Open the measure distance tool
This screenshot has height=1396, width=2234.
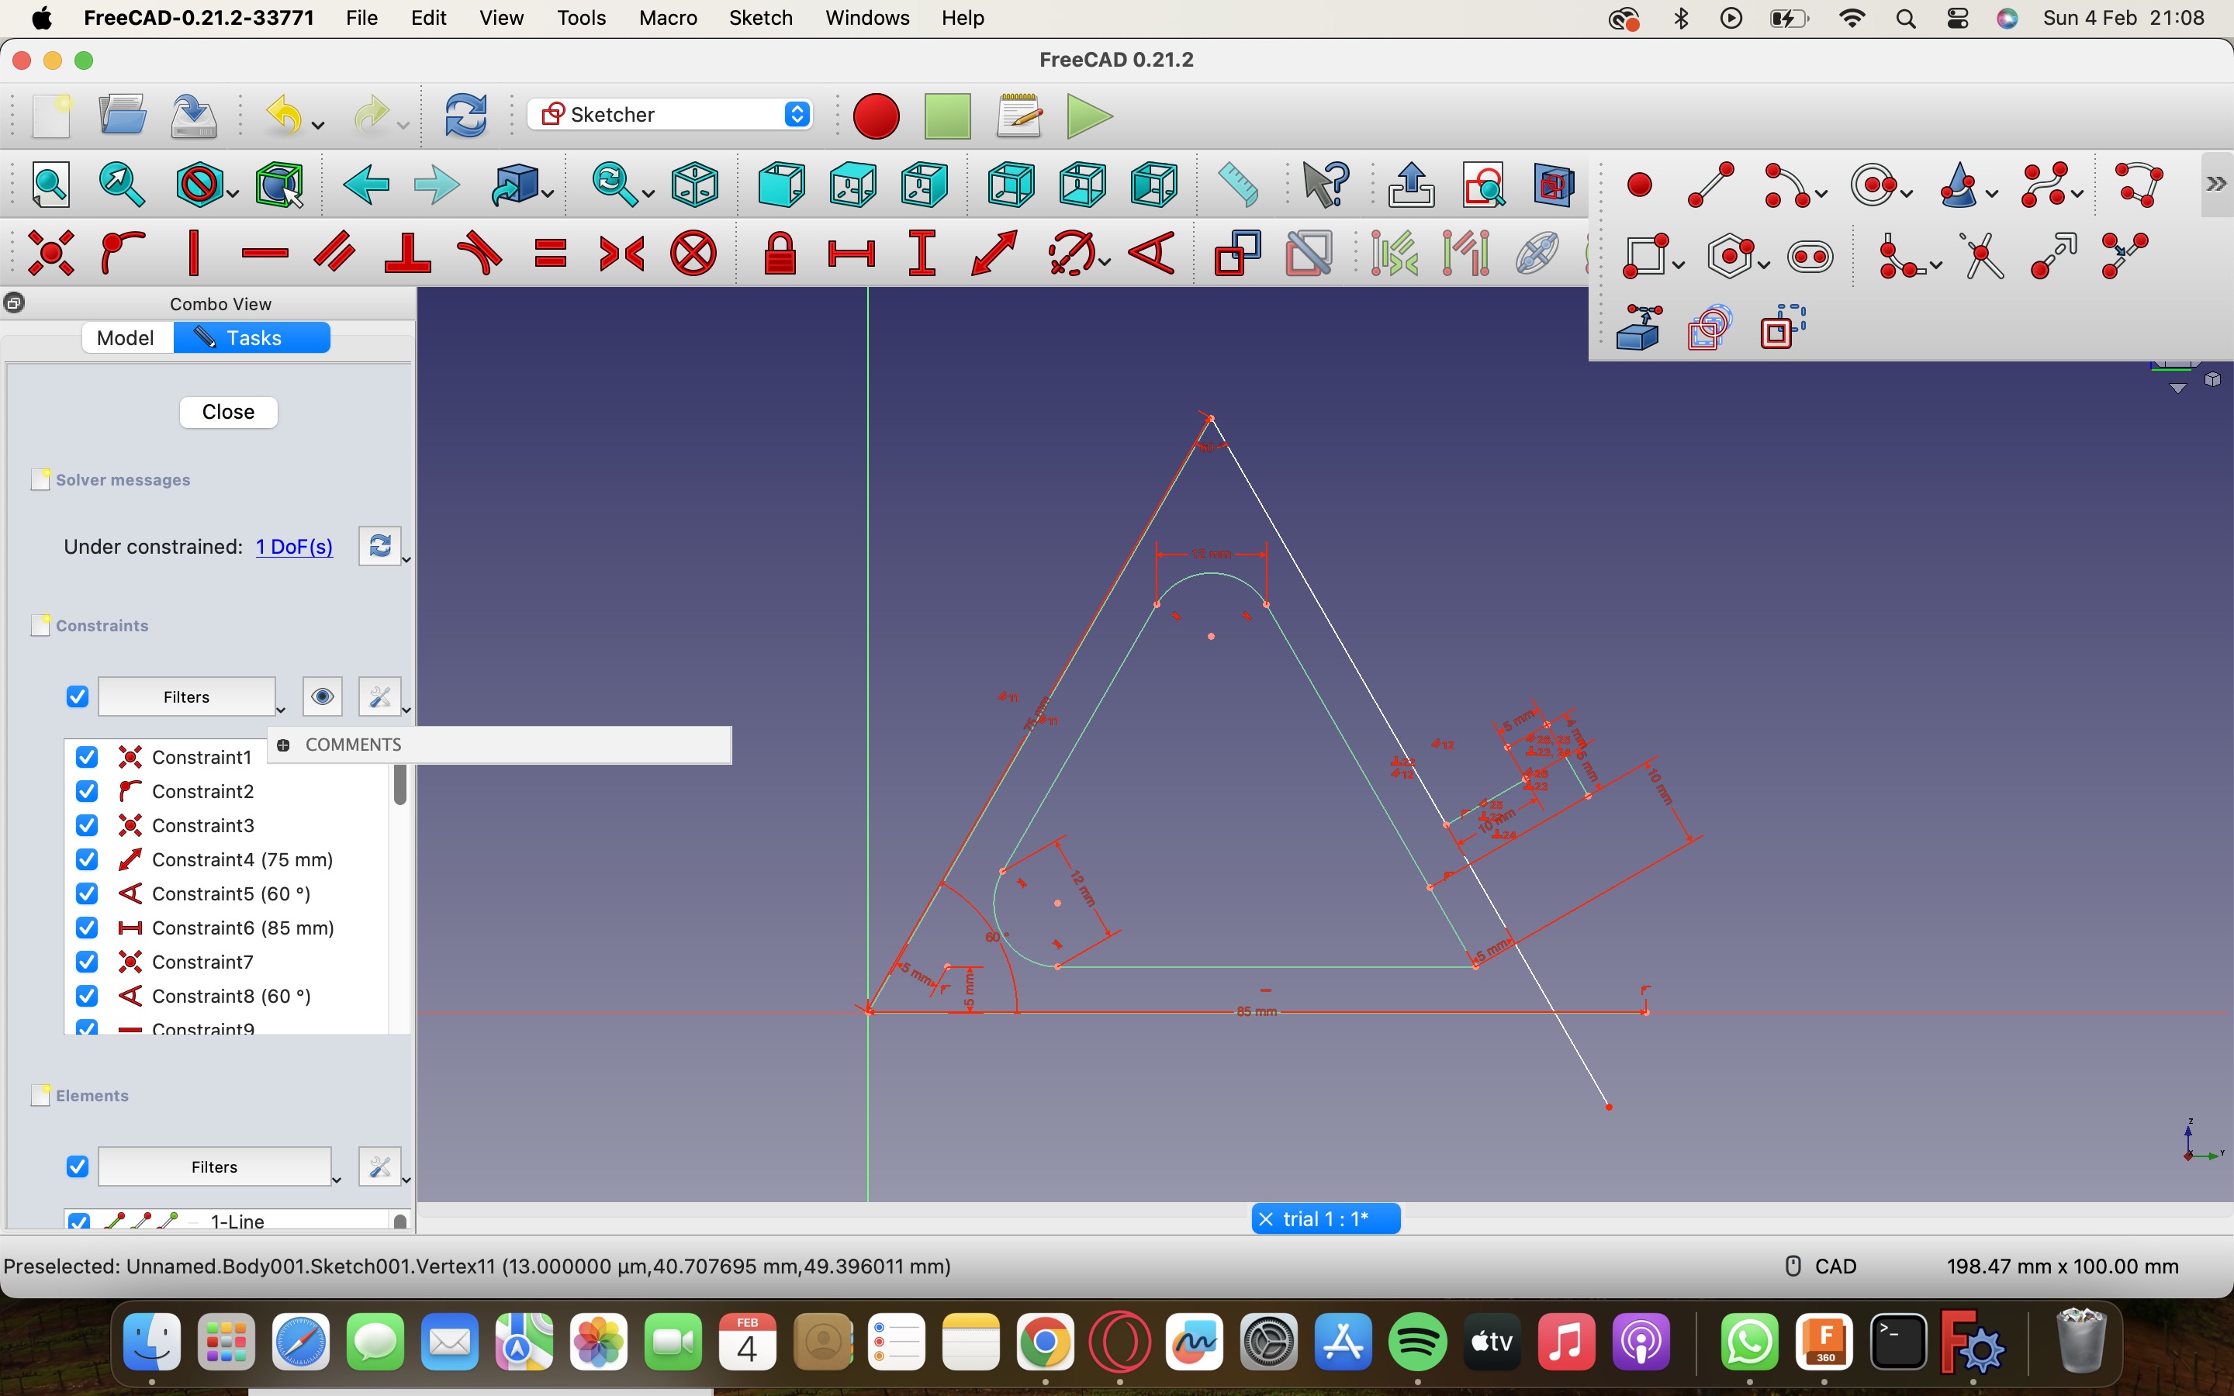click(1238, 185)
